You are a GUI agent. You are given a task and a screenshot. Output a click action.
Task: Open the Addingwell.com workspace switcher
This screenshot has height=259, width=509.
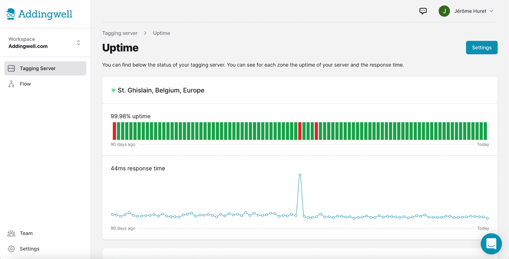[45, 43]
